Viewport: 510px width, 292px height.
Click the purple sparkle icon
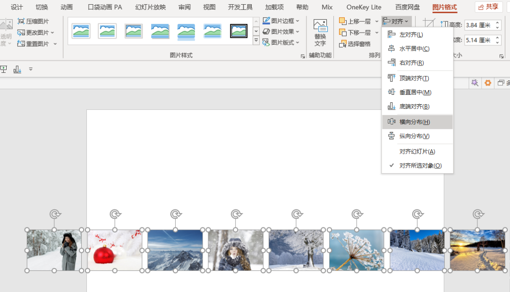tap(475, 83)
